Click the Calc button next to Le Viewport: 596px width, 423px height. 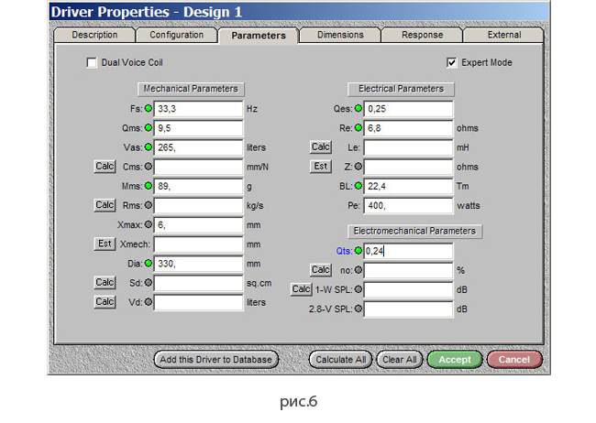click(320, 146)
